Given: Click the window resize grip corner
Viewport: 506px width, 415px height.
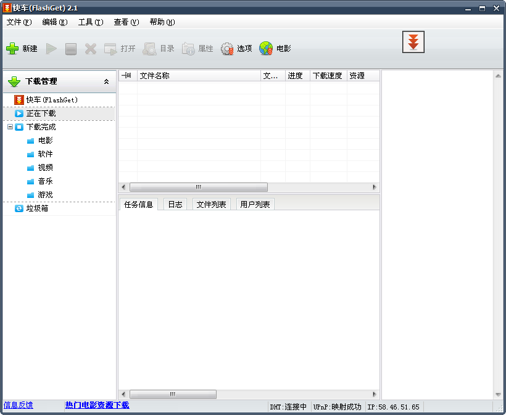Looking at the screenshot, I should [x=499, y=408].
